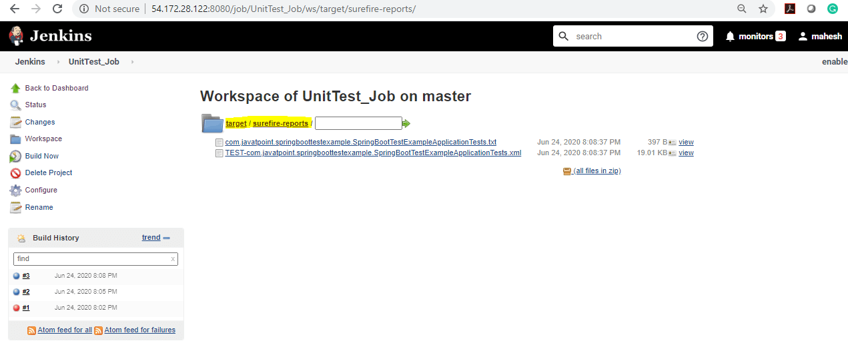Screen dimensions: 848x347
Task: Click the browser zoom magnifier icon
Action: click(x=741, y=9)
